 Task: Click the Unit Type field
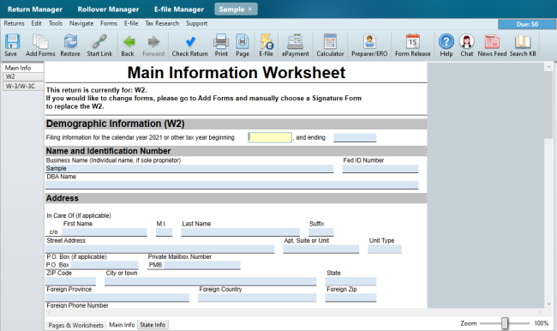(385, 249)
